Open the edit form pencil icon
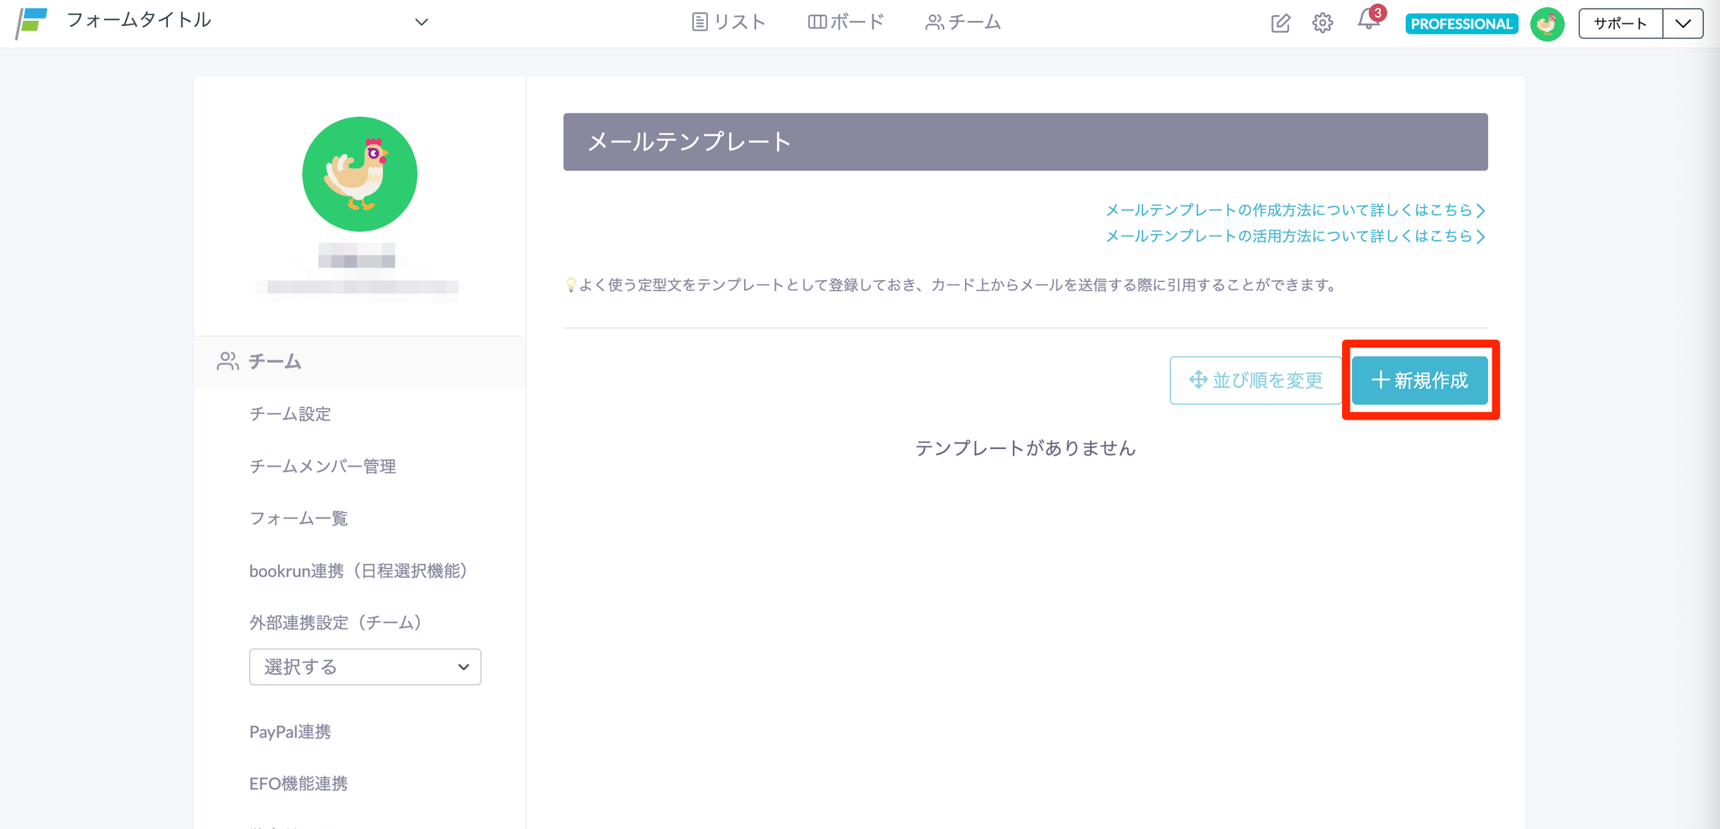This screenshot has width=1720, height=829. click(1280, 23)
